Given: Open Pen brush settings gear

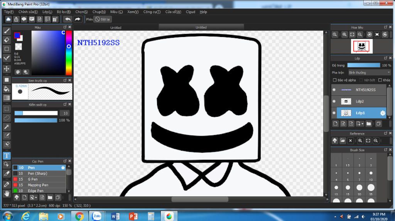Looking at the screenshot, I should point(63,167).
